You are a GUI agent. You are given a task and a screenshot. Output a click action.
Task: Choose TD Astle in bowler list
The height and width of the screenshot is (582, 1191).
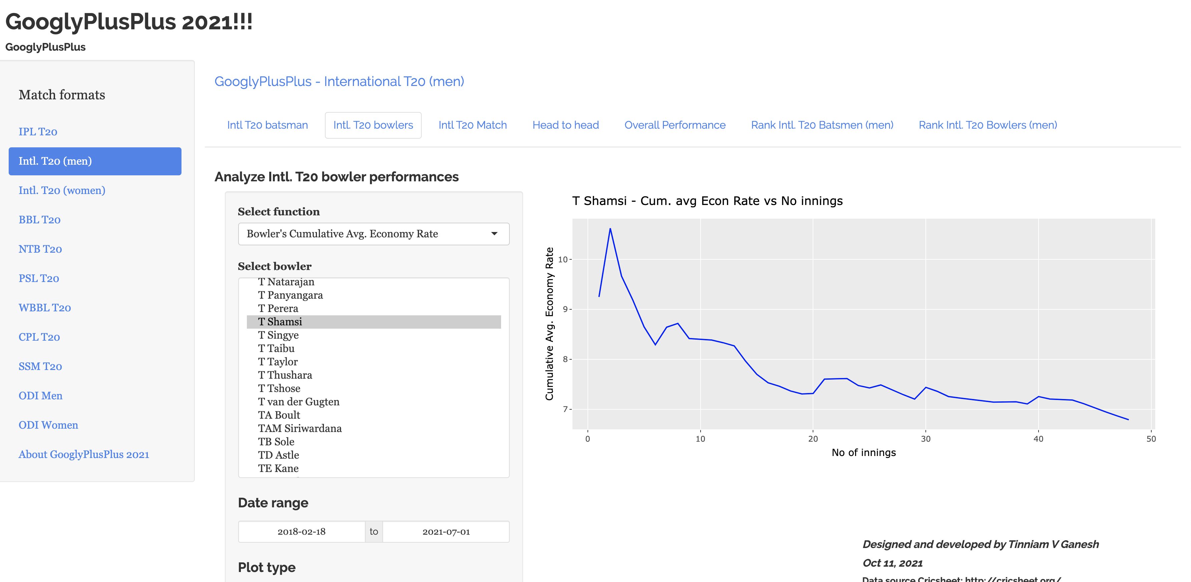(278, 455)
